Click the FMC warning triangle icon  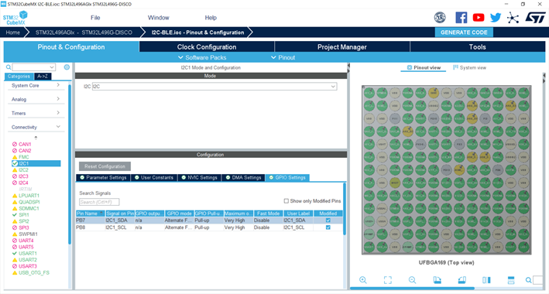(15, 157)
